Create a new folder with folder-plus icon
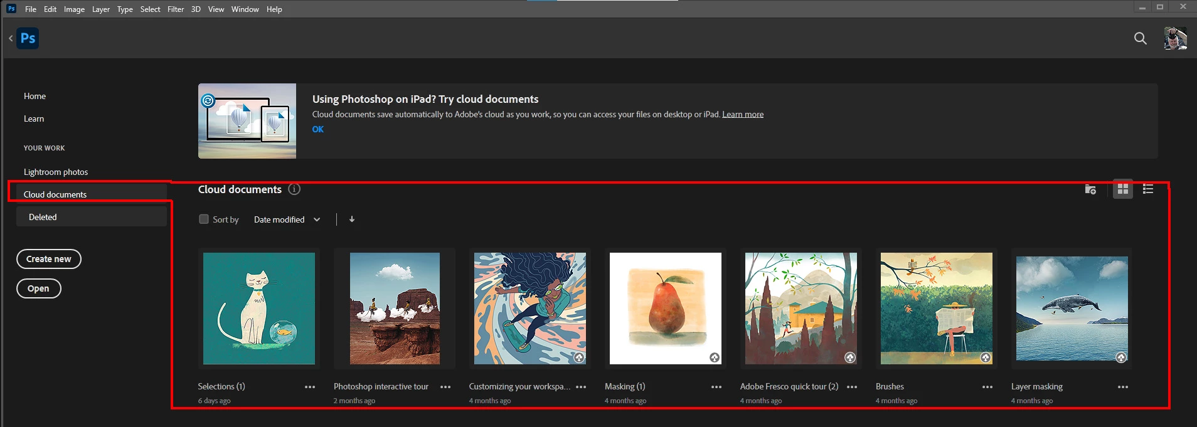 (x=1090, y=189)
